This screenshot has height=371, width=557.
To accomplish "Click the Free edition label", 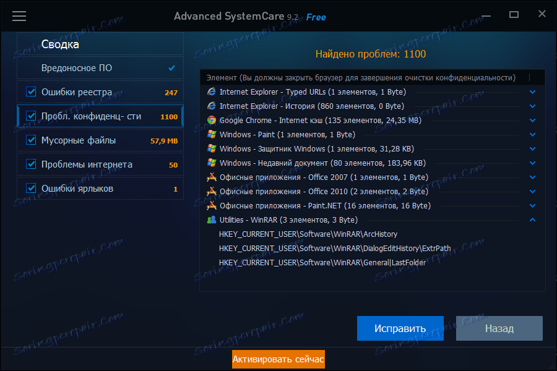I will tap(316, 17).
